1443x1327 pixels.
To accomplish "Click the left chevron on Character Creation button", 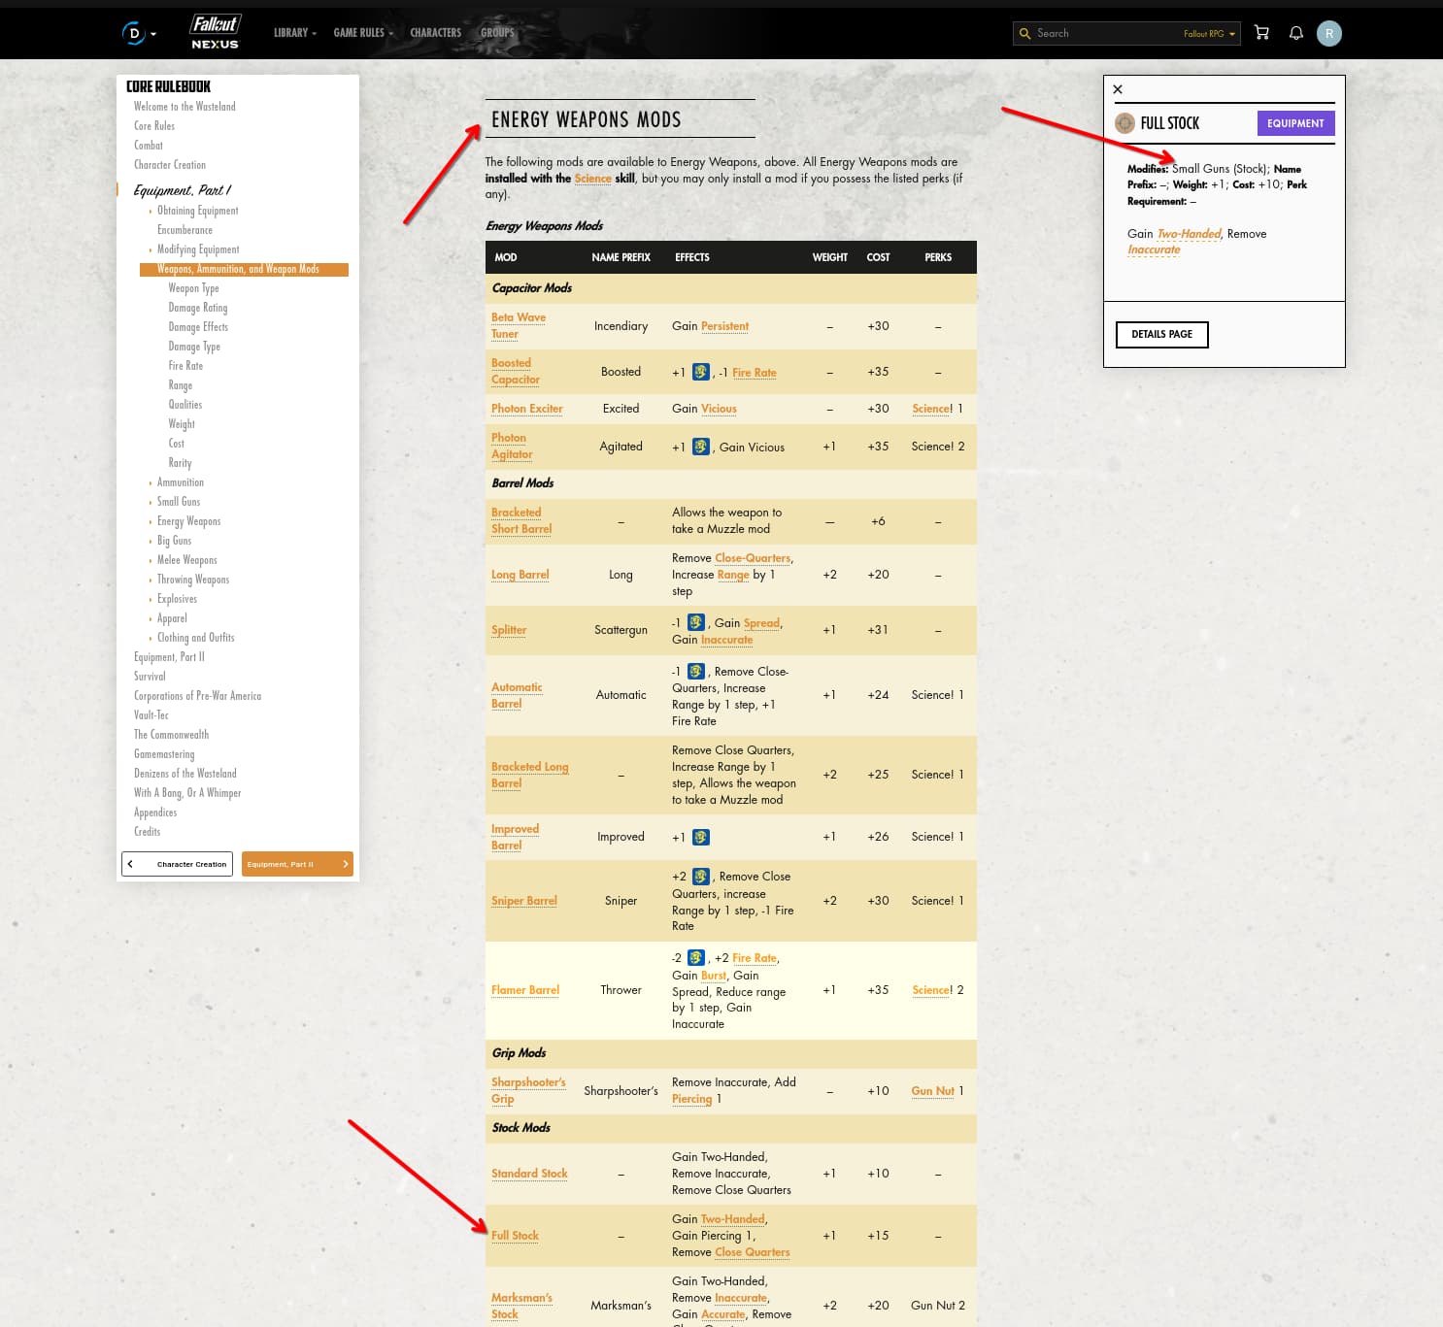I will pyautogui.click(x=130, y=864).
